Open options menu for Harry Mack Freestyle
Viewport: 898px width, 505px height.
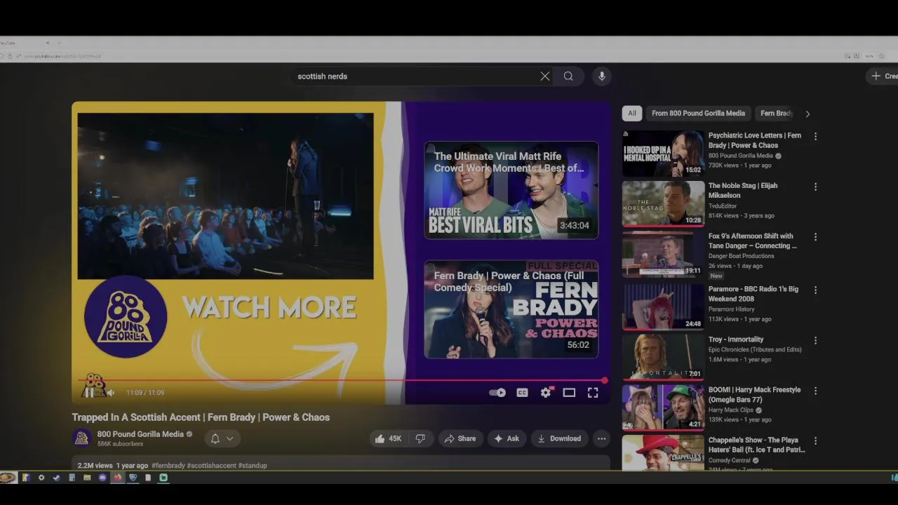coord(815,391)
